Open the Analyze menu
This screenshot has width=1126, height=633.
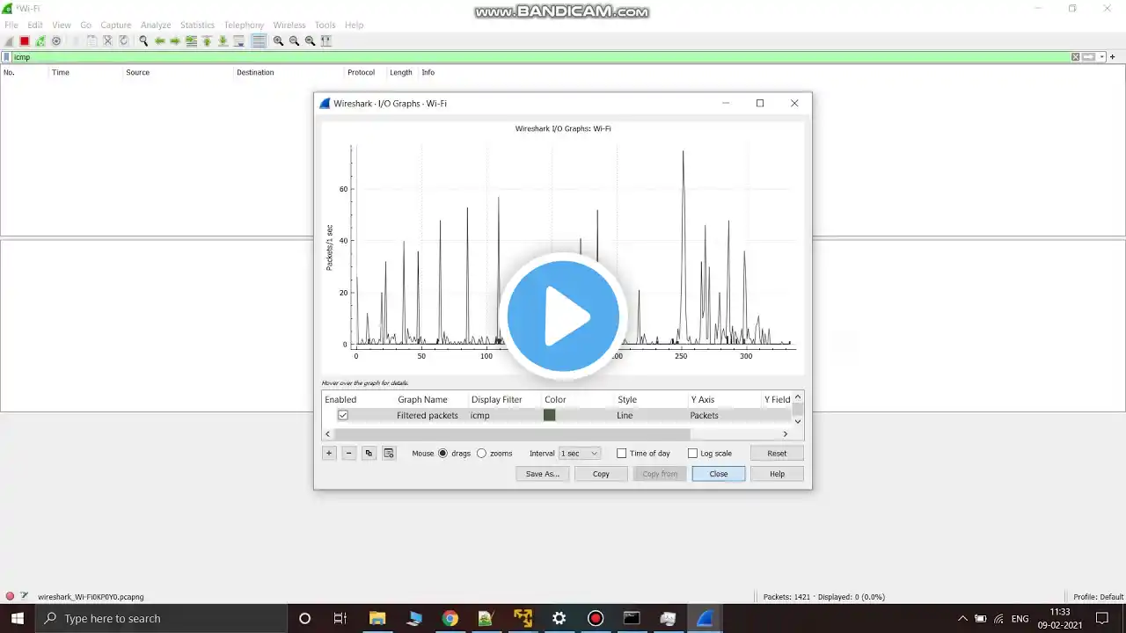pyautogui.click(x=156, y=25)
